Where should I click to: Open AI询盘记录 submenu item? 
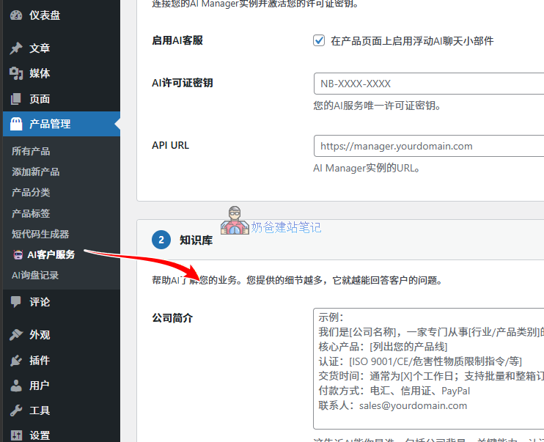(35, 276)
